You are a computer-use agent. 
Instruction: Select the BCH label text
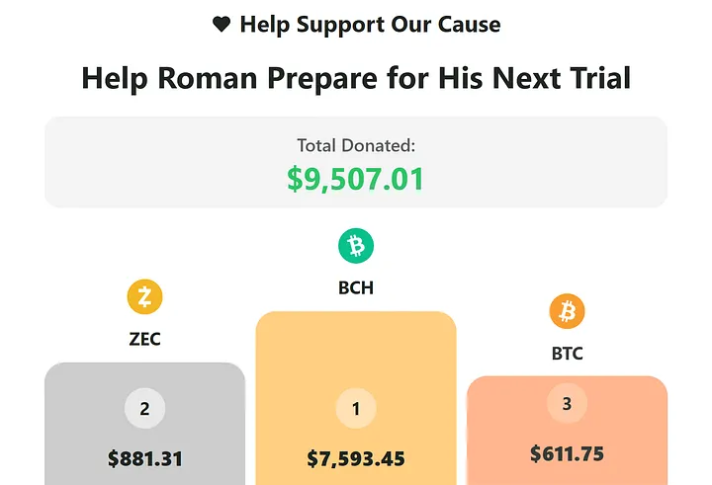tap(356, 288)
